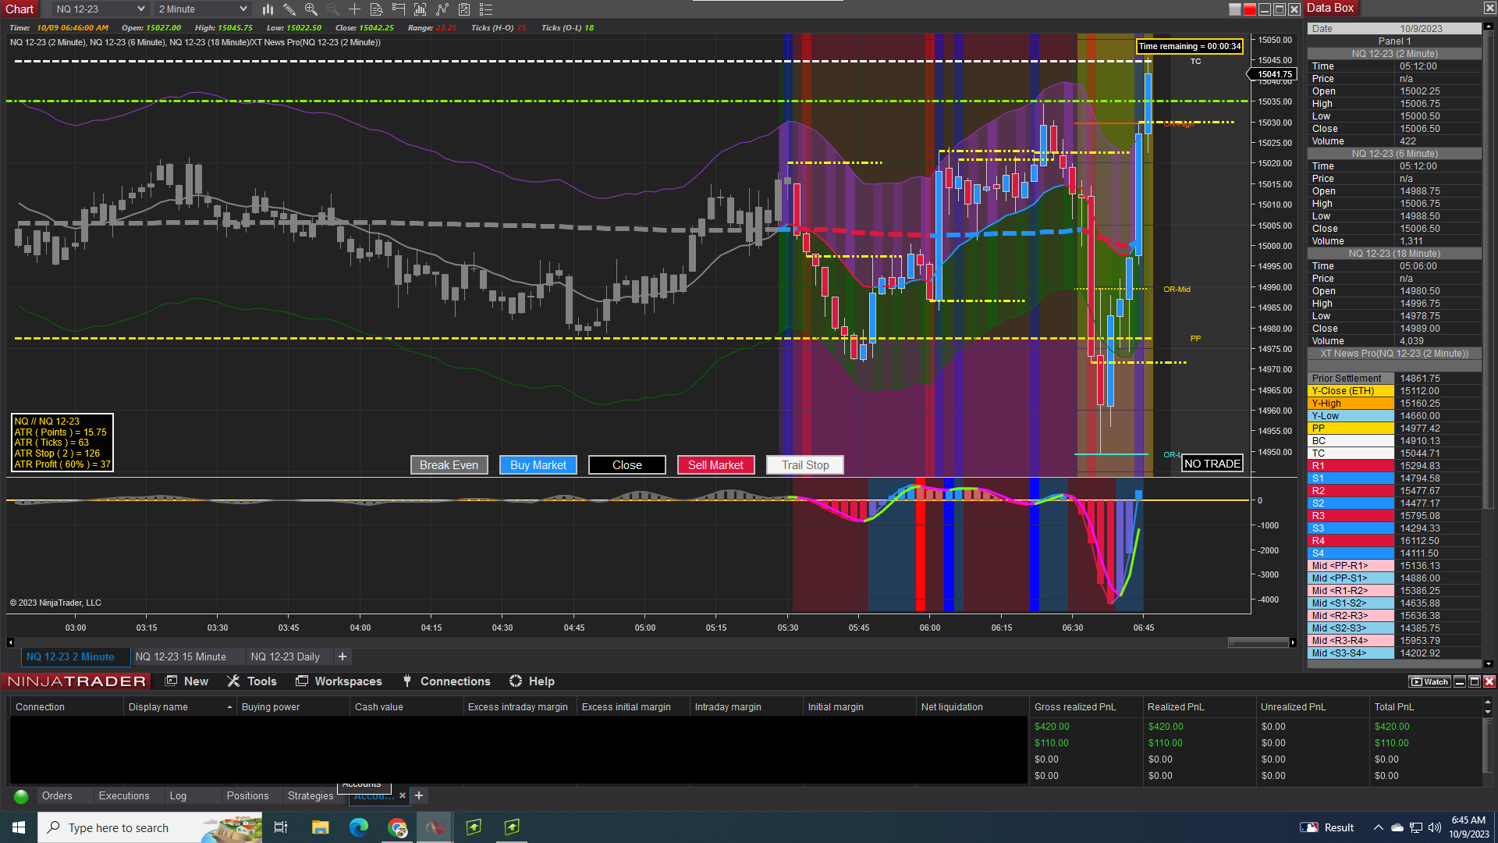Open the Tools menu
The width and height of the screenshot is (1498, 843).
(252, 681)
